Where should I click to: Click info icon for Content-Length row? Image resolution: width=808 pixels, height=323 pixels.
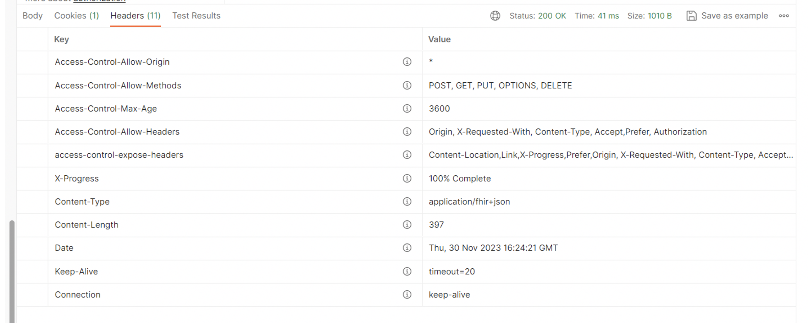[x=407, y=225]
